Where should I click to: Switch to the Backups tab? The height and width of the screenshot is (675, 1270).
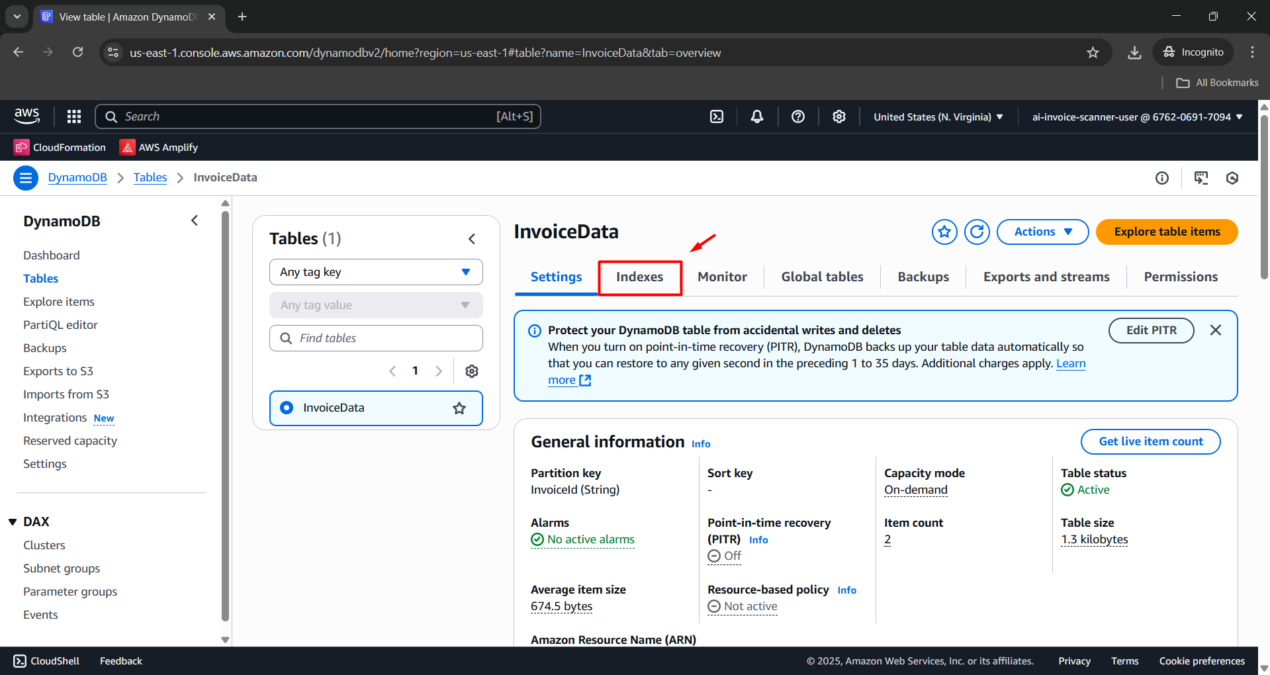click(923, 277)
